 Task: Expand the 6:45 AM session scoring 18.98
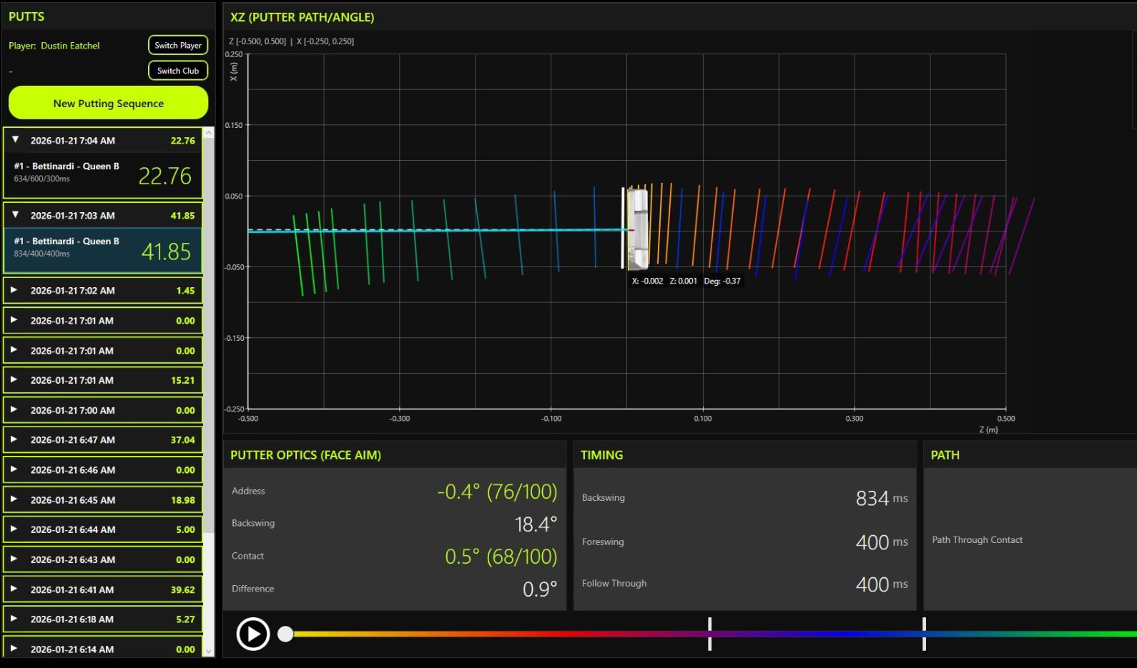(x=14, y=499)
